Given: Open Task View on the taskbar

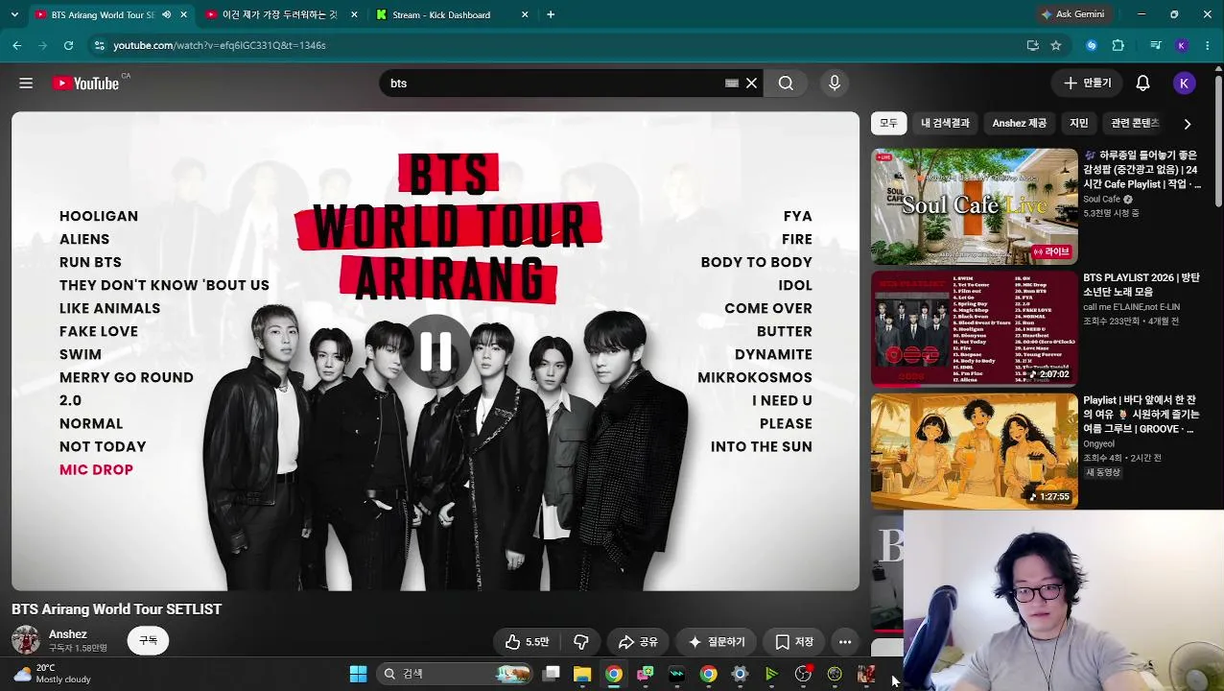Looking at the screenshot, I should pyautogui.click(x=552, y=674).
